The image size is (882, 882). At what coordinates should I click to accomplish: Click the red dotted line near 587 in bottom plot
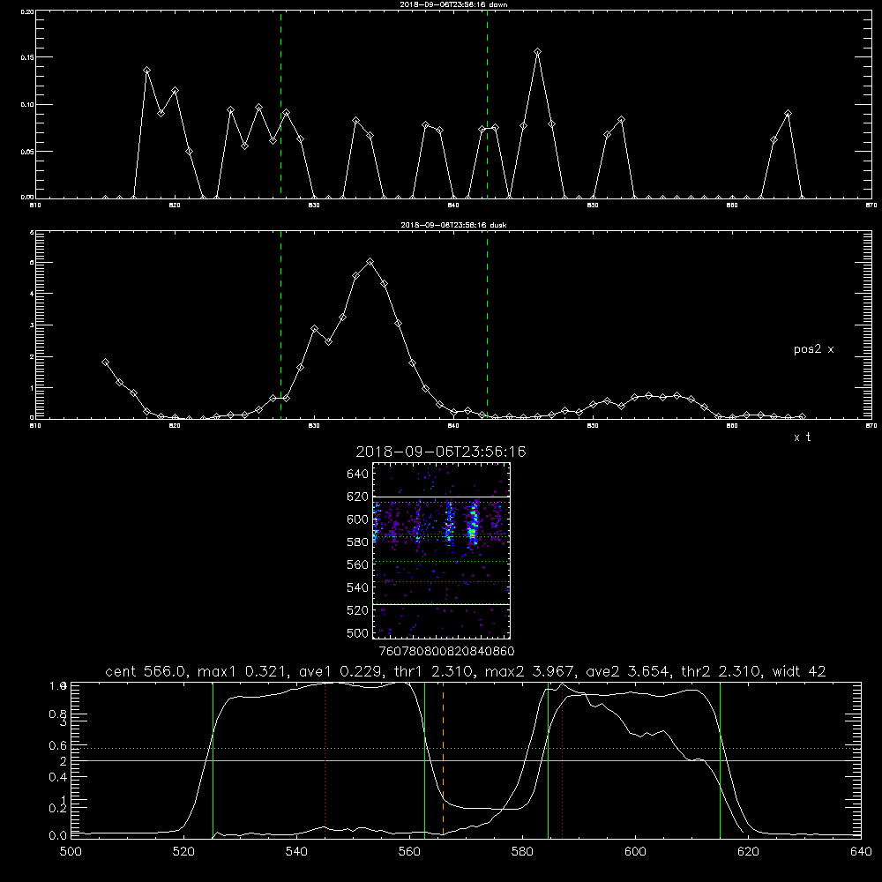coord(562,759)
